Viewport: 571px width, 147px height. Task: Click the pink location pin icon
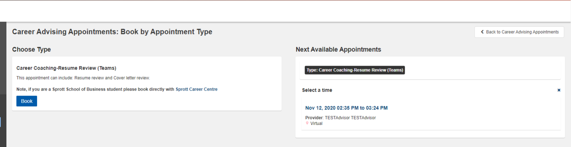coord(307,123)
